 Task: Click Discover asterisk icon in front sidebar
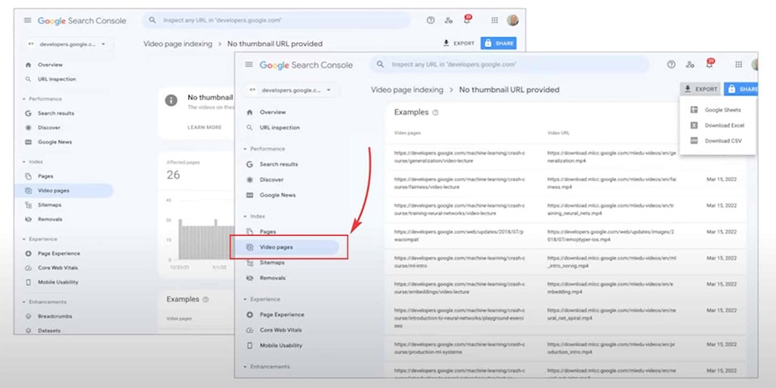pos(250,179)
